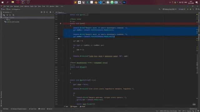Toggle the breakpoint on line 242
Screen dimensions: 200x112
pyautogui.click(x=61, y=24)
